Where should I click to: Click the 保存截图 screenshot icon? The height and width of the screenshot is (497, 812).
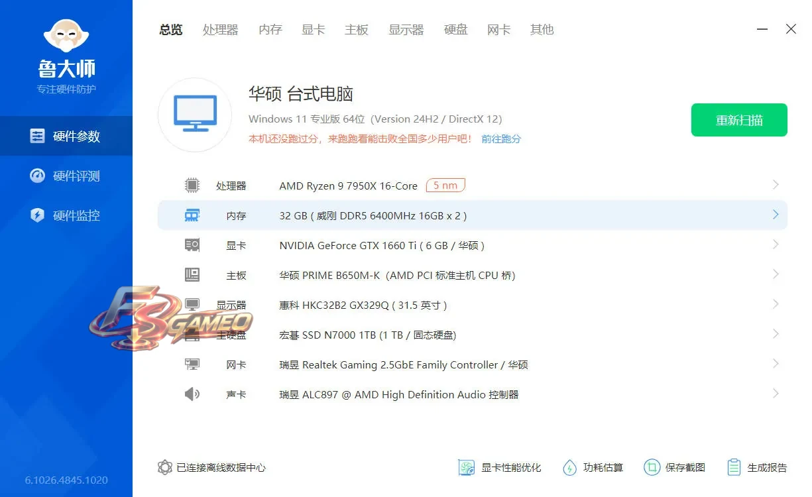pyautogui.click(x=652, y=468)
